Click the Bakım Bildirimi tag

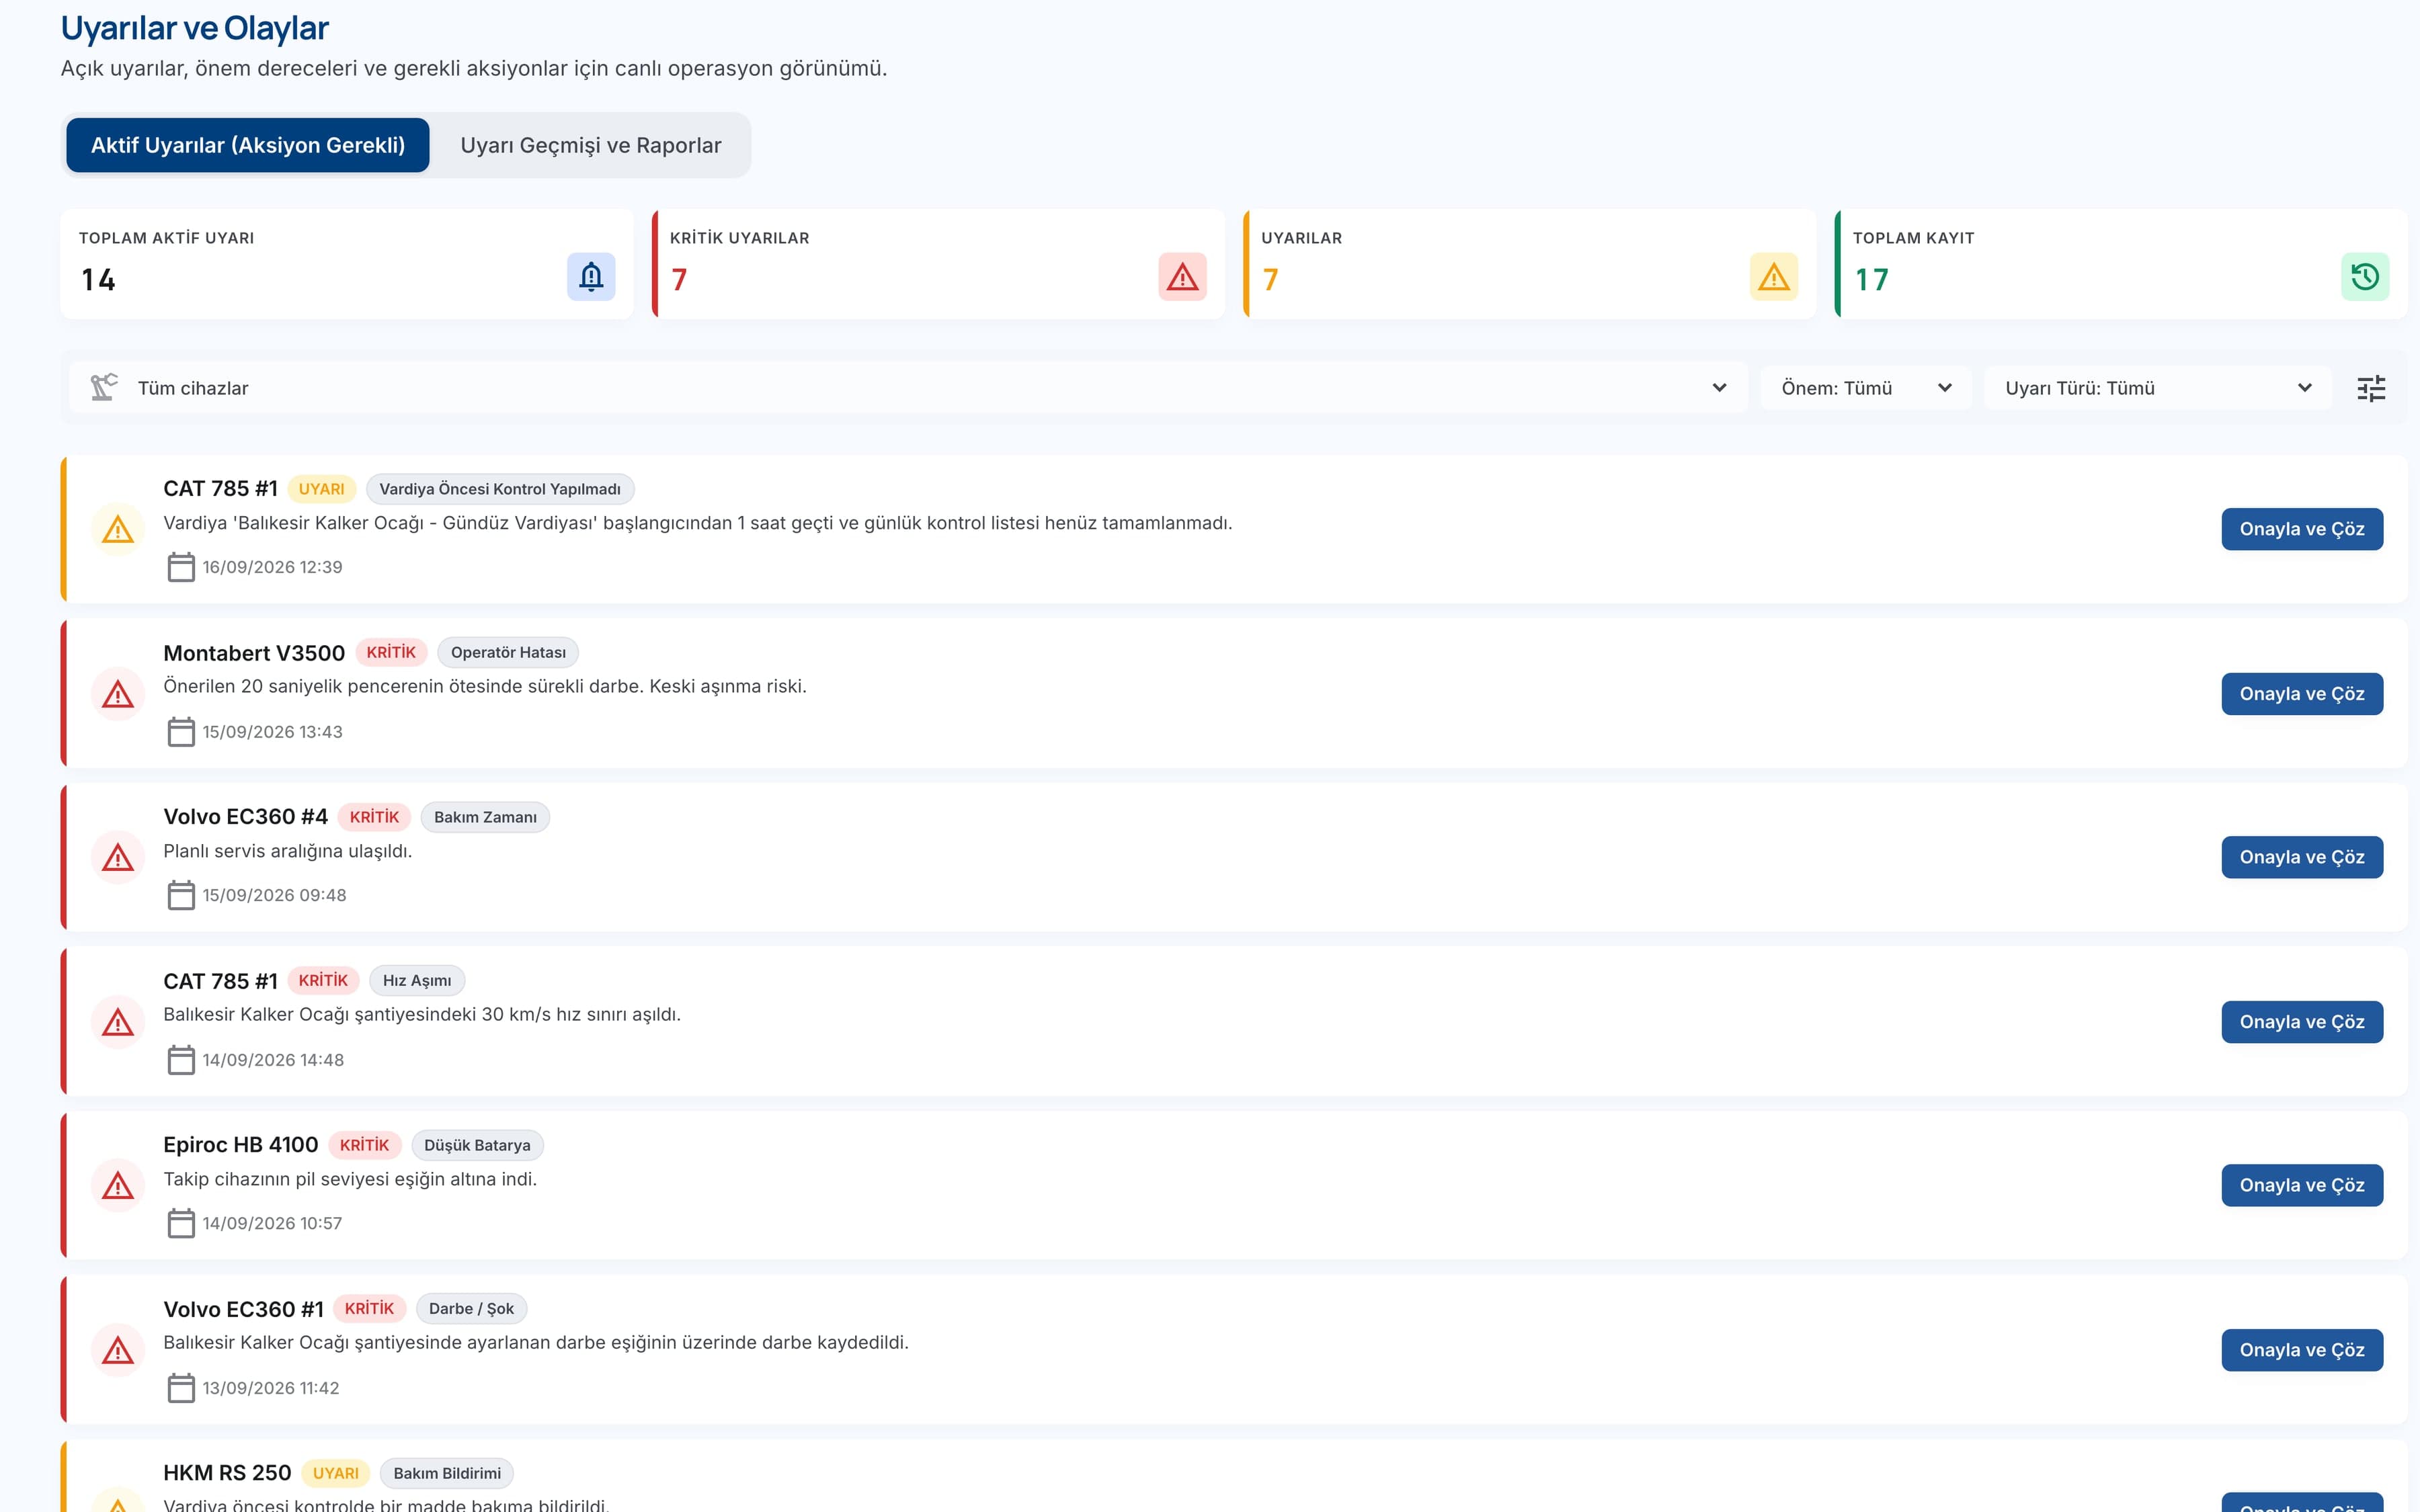click(447, 1473)
